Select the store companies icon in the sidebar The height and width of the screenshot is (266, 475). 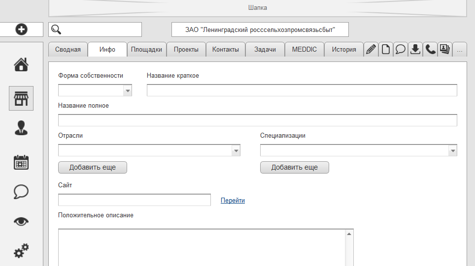point(21,98)
